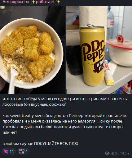Screen dimensions: 132x158
Task: Click the post timestamp 14:58
Action: click(x=125, y=153)
